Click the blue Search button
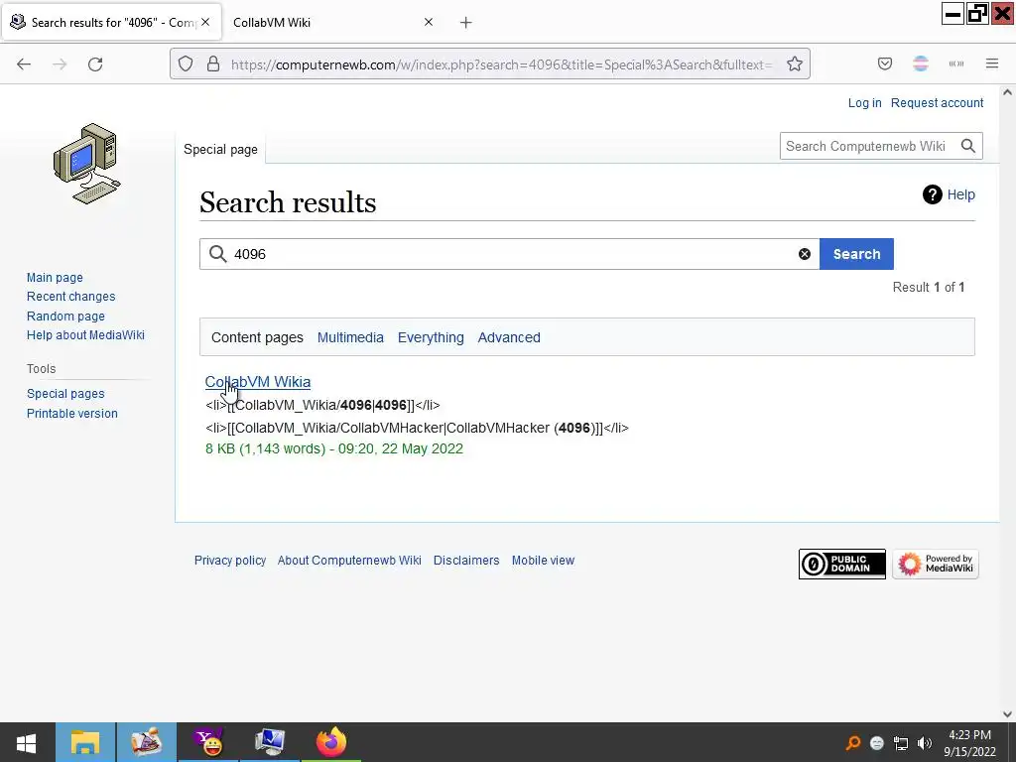 click(x=856, y=254)
